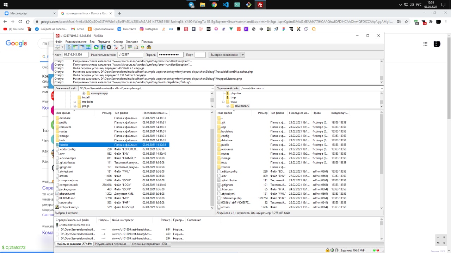
Task: Click the process queue toolbar icon
Action: (x=103, y=47)
